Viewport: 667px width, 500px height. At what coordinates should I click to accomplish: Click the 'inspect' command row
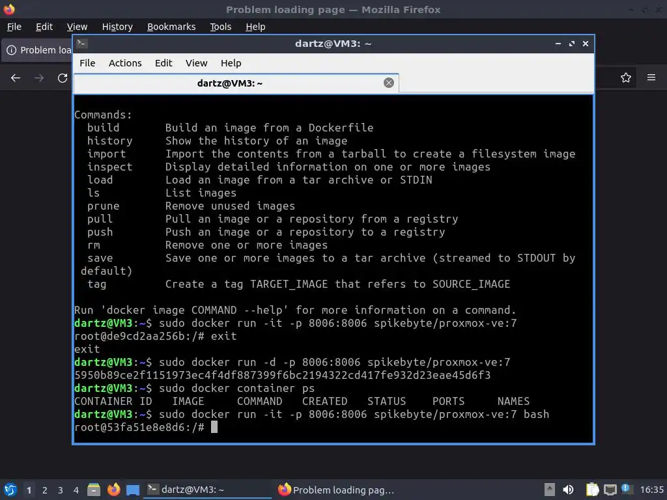tap(289, 167)
